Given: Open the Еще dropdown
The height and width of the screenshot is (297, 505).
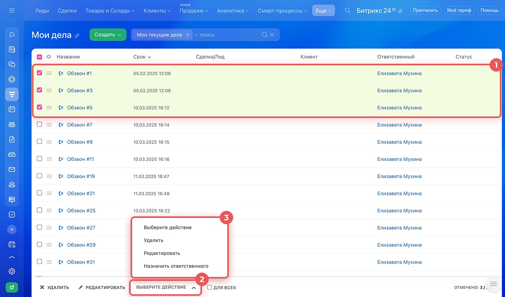Looking at the screenshot, I should (x=324, y=11).
